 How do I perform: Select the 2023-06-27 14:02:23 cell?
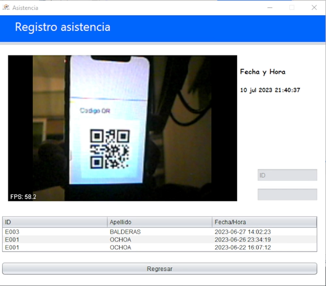(x=264, y=232)
